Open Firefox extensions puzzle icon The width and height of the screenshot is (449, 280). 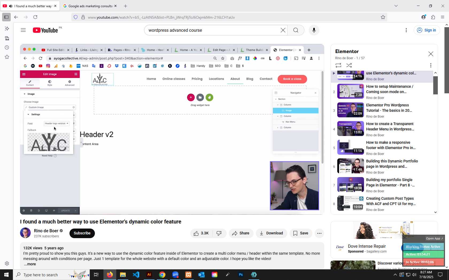coord(433,17)
